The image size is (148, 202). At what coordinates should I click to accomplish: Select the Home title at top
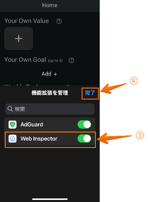click(x=50, y=5)
